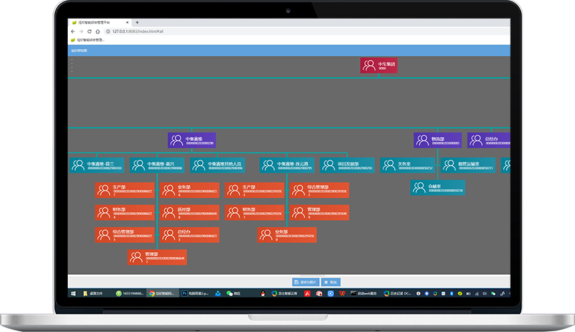Select the 中集瀋堆其他人员 node

[x=217, y=165]
